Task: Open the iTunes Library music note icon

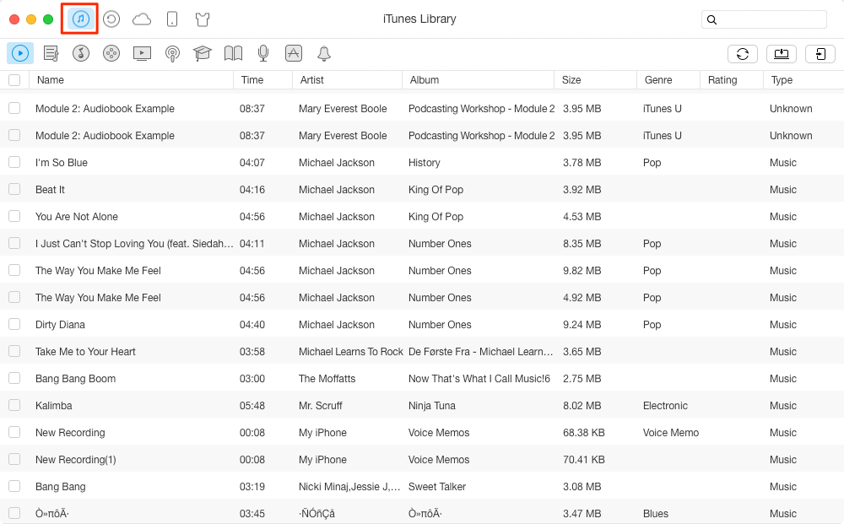Action: (81, 19)
